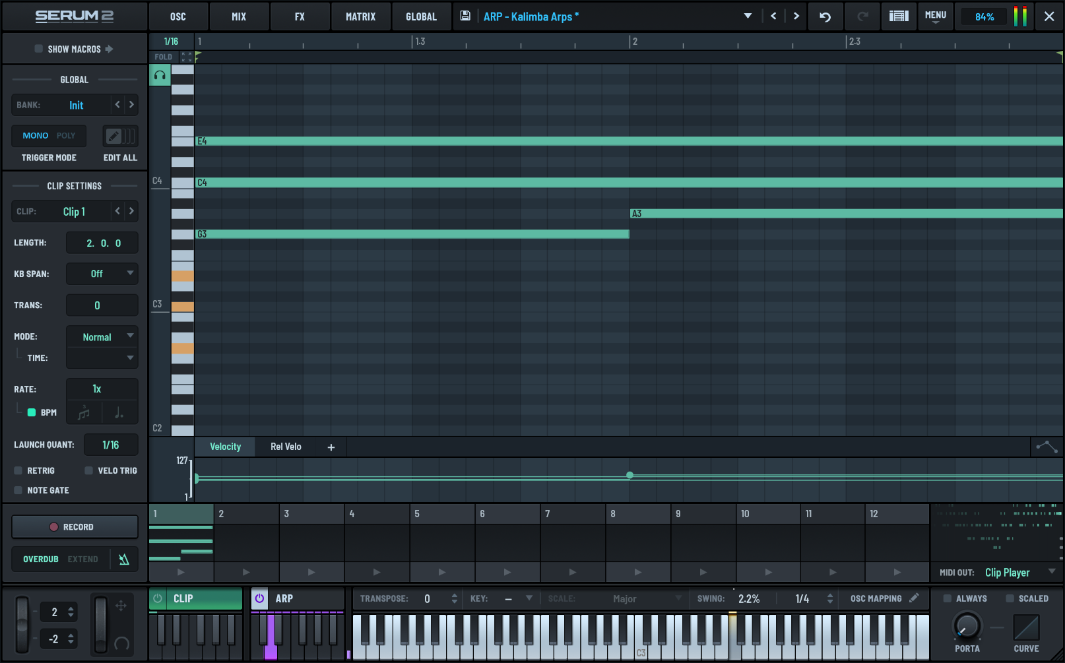The height and width of the screenshot is (663, 1065).
Task: Select EXTEND record mode
Action: [x=83, y=559]
